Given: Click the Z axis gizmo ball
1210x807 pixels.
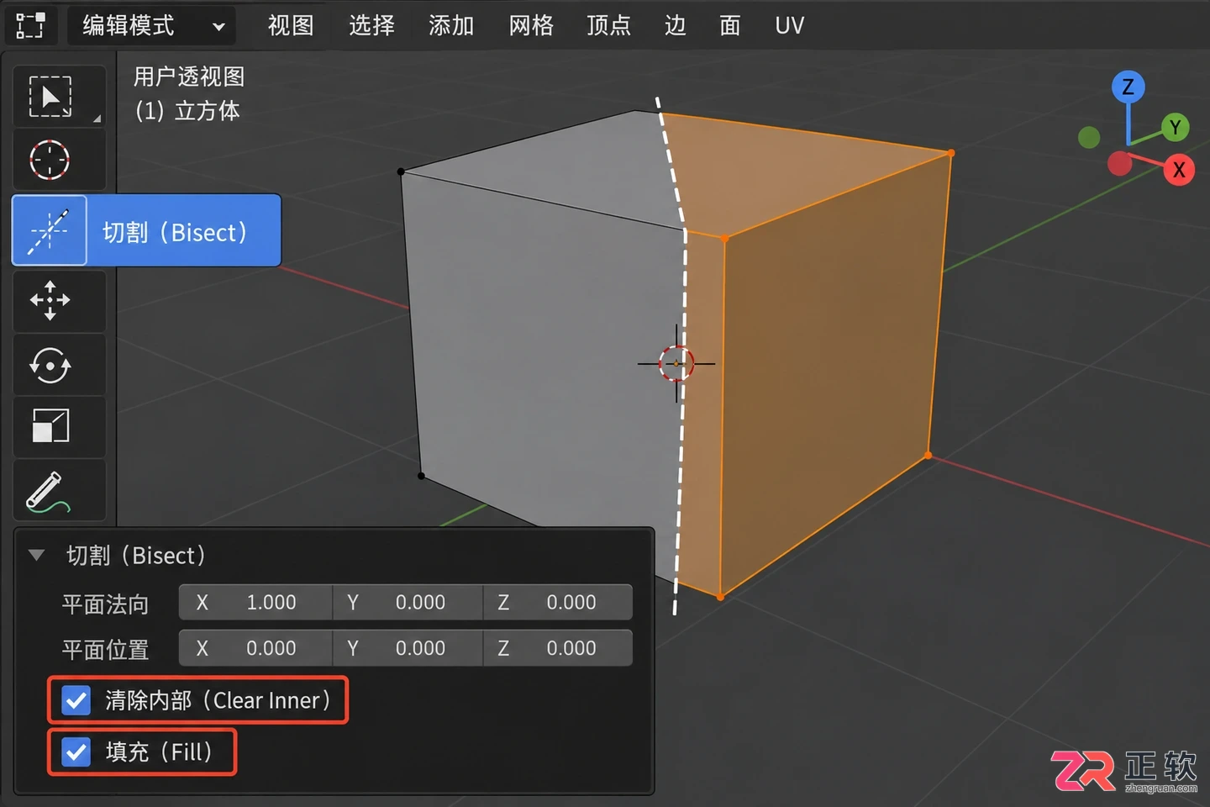Looking at the screenshot, I should (x=1128, y=87).
